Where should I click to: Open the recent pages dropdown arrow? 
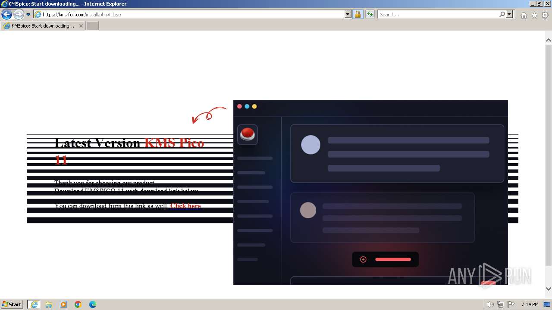coord(28,15)
